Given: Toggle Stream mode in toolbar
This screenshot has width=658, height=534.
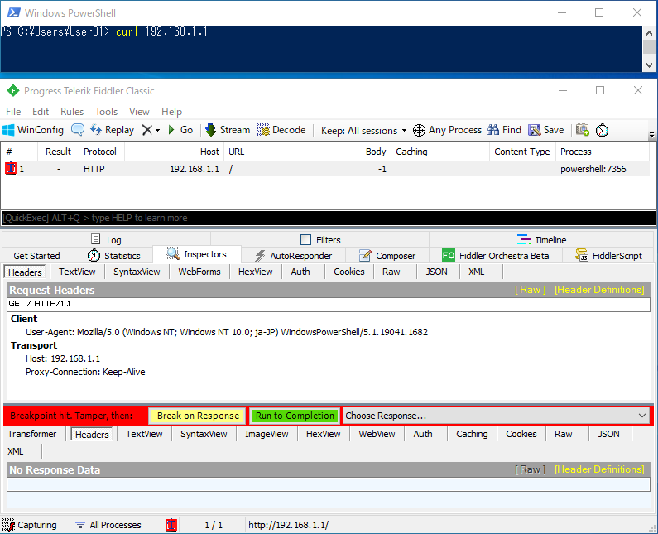Looking at the screenshot, I should tap(227, 130).
